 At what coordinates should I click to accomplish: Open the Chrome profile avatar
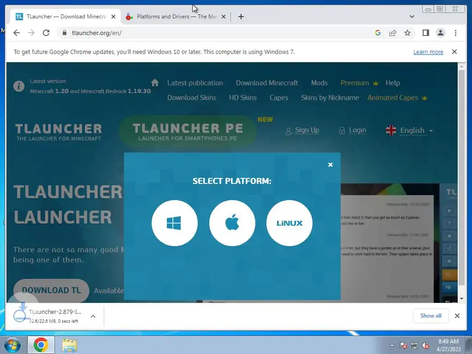[440, 33]
